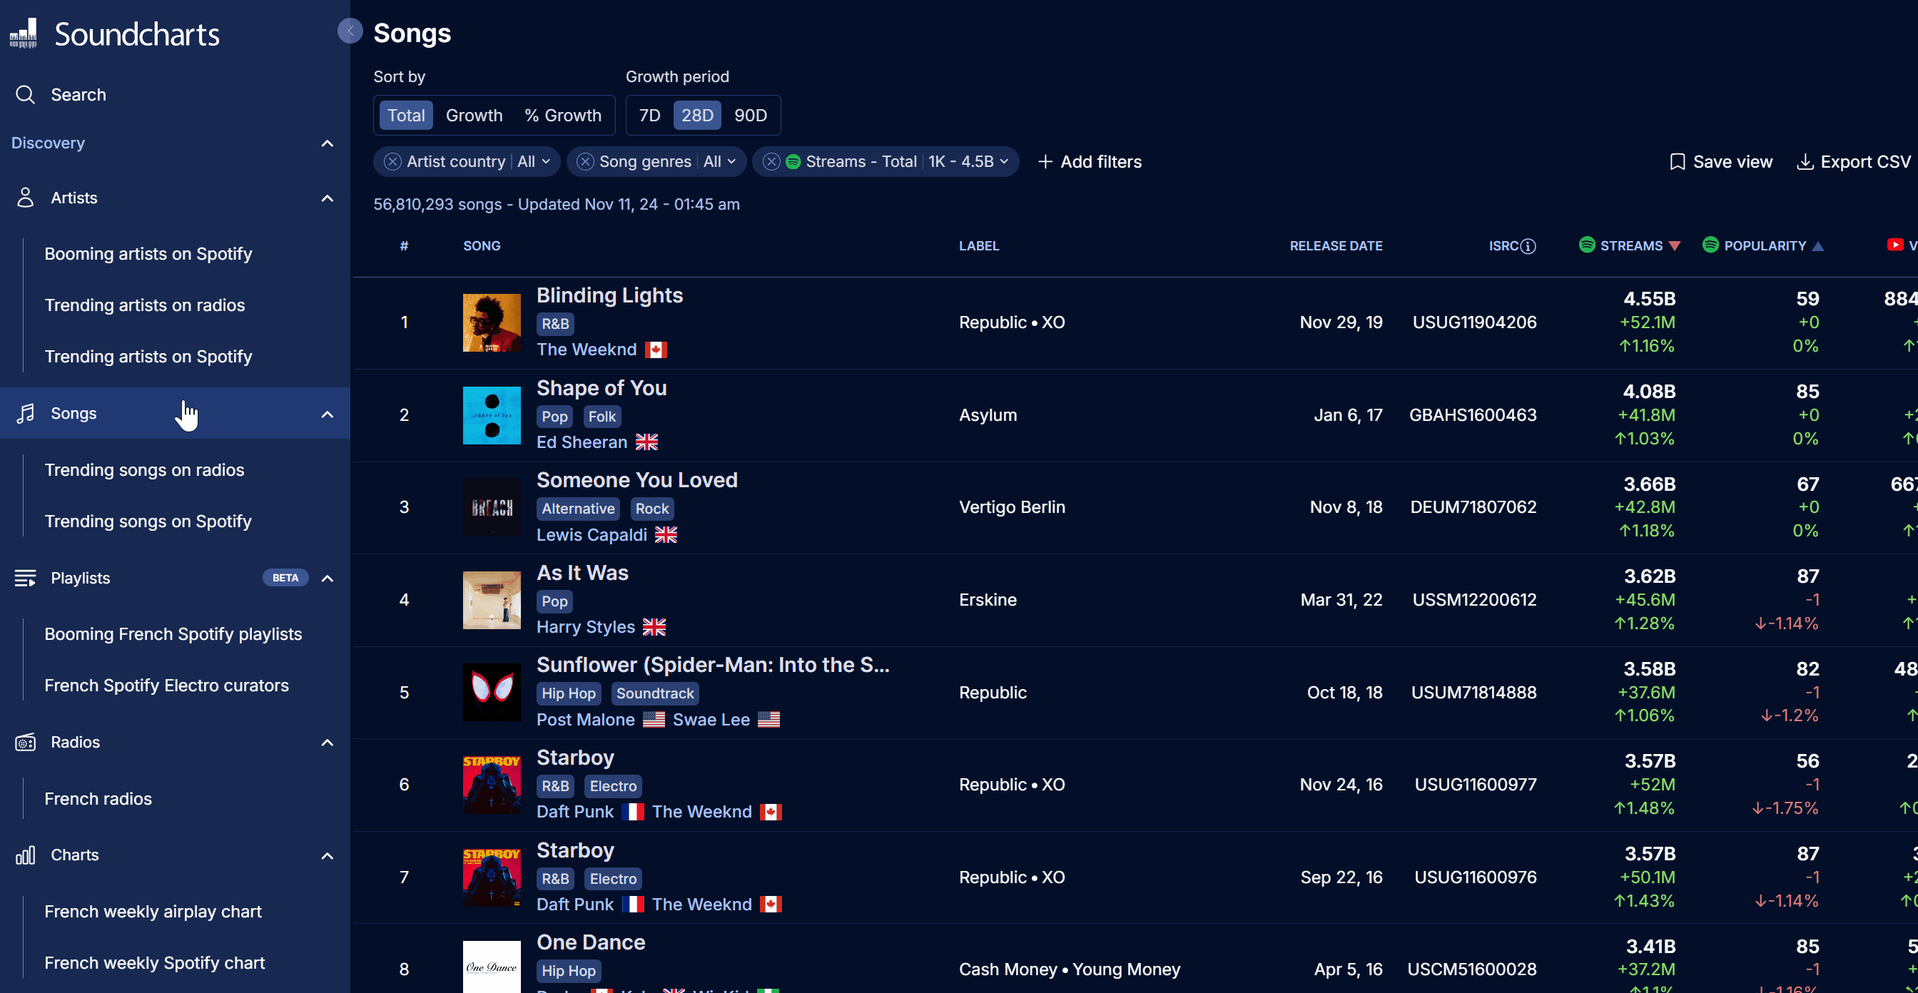Screen dimensions: 1918x993
Task: Select the 7D growth period
Action: click(x=649, y=116)
